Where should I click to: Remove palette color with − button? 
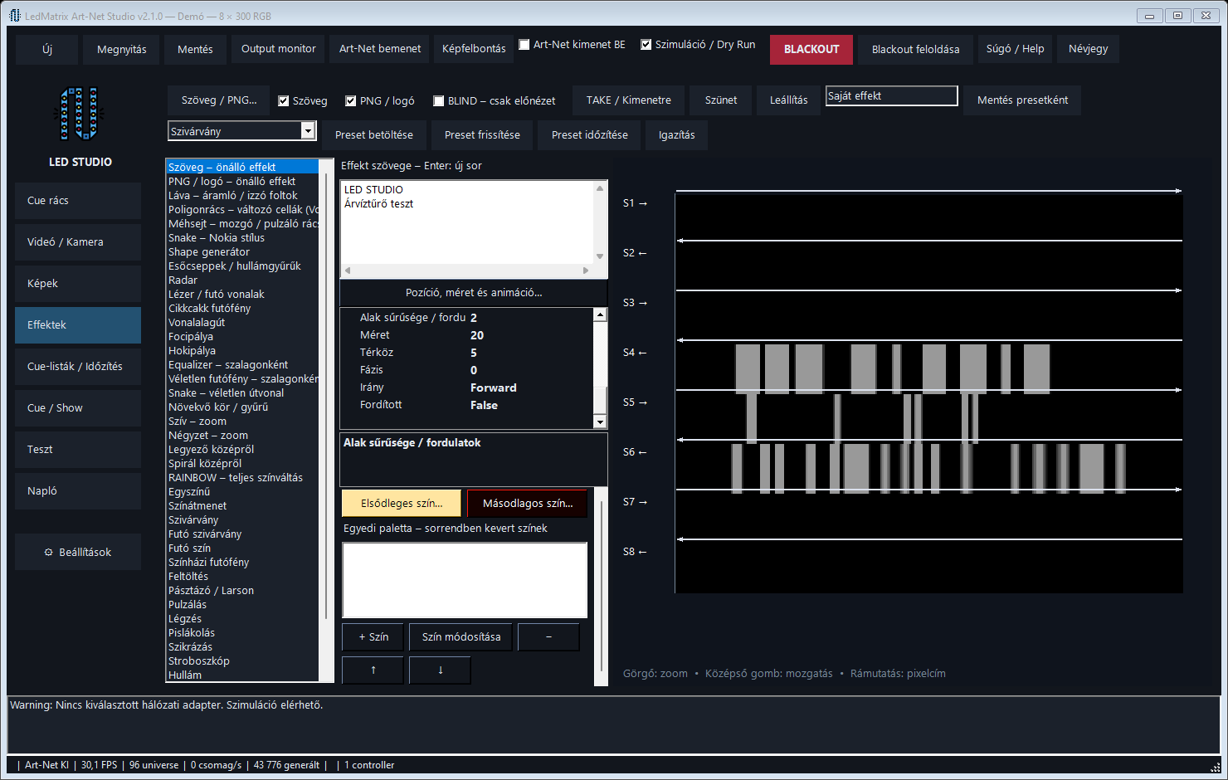point(548,637)
